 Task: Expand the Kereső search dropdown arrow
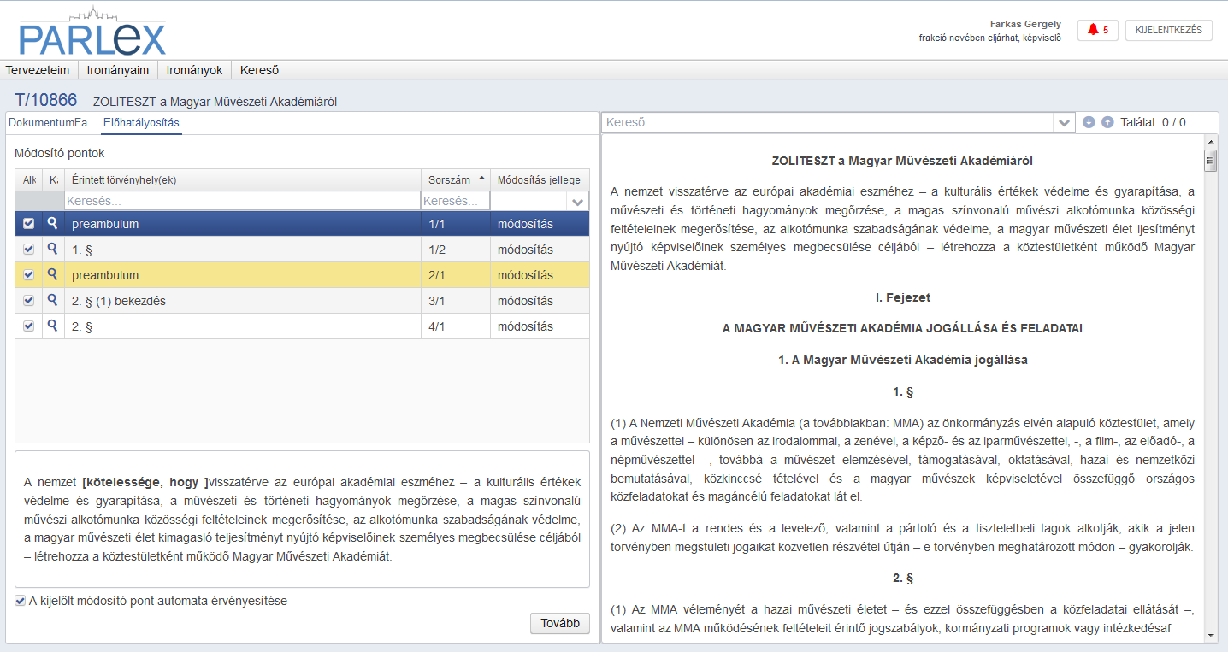(x=1065, y=123)
